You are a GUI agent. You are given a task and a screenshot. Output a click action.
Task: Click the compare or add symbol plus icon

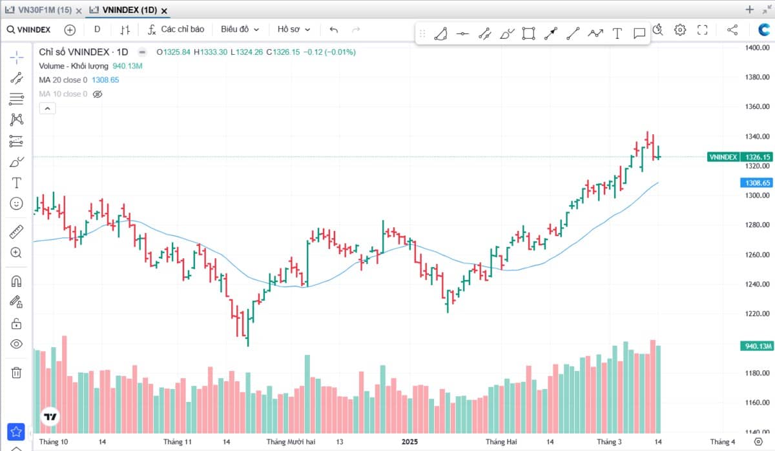click(x=70, y=30)
